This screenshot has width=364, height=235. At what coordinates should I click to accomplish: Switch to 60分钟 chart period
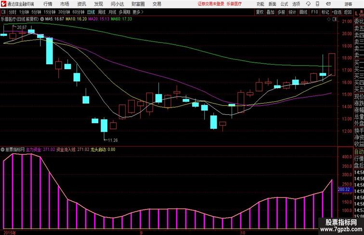(78, 12)
